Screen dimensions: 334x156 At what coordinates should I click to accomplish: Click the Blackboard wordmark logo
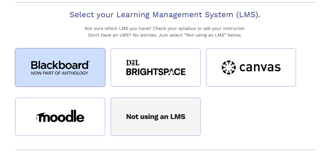coord(60,65)
